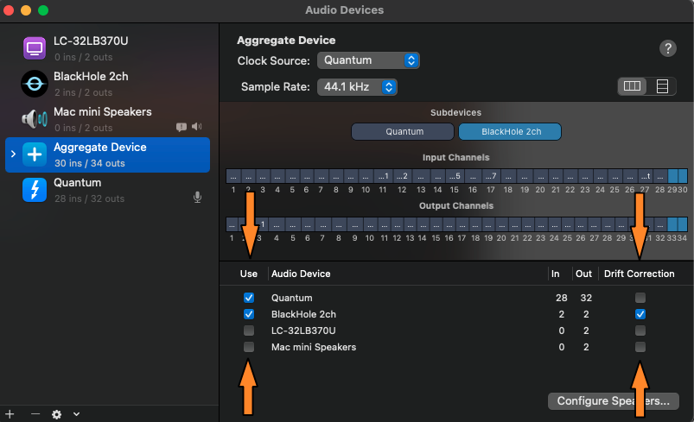
Task: Click the Configure Speakers button
Action: tap(614, 401)
